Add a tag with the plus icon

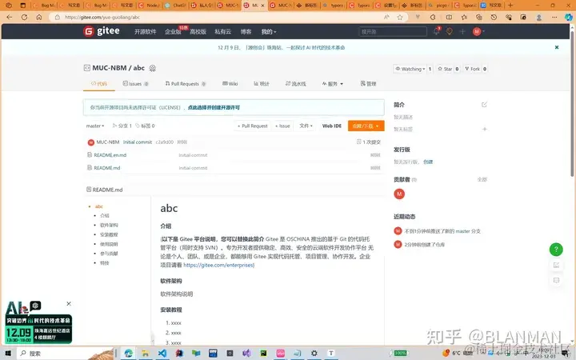485,129
